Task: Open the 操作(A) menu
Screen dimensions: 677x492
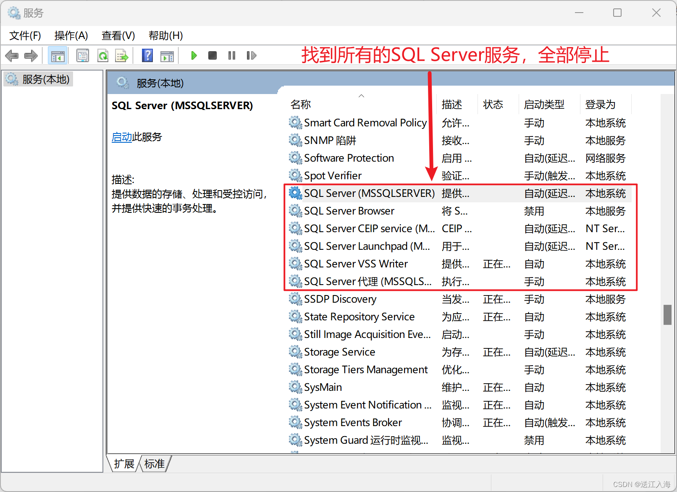Action: [x=71, y=36]
